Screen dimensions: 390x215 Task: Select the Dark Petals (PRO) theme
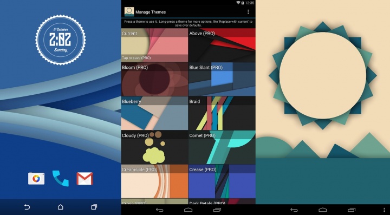pos(222,201)
